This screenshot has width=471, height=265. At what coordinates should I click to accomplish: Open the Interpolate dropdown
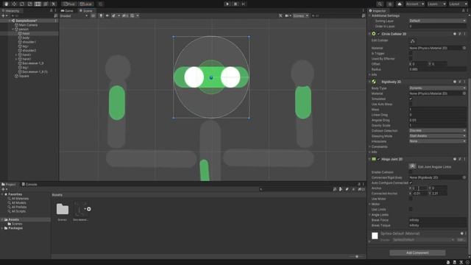pyautogui.click(x=437, y=141)
